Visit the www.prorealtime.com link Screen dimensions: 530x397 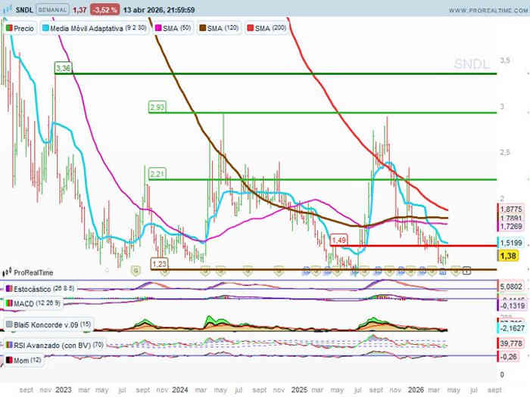coord(487,11)
